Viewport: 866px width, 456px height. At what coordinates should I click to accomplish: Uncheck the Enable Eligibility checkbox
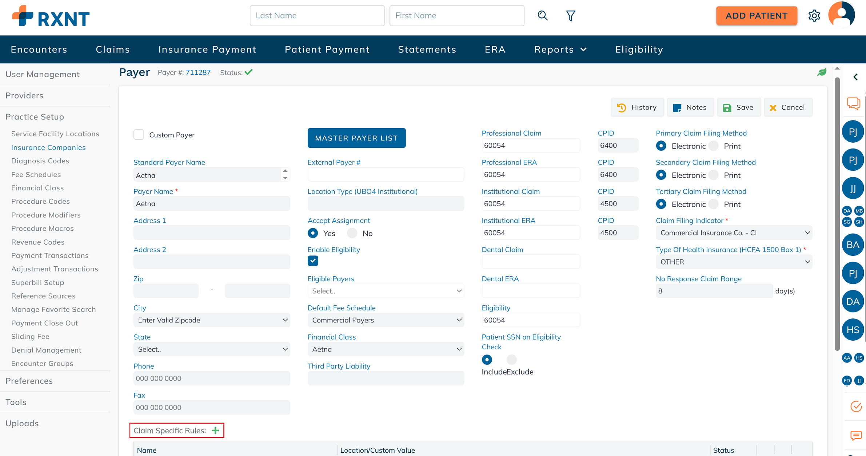pos(313,261)
